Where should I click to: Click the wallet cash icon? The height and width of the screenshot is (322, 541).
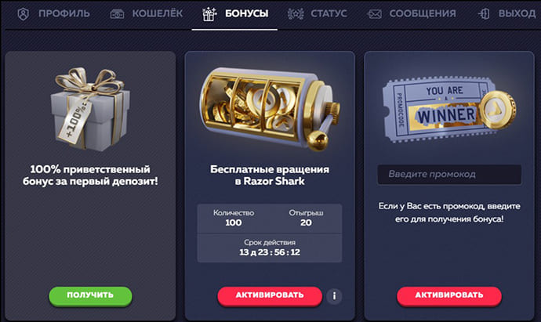click(117, 14)
